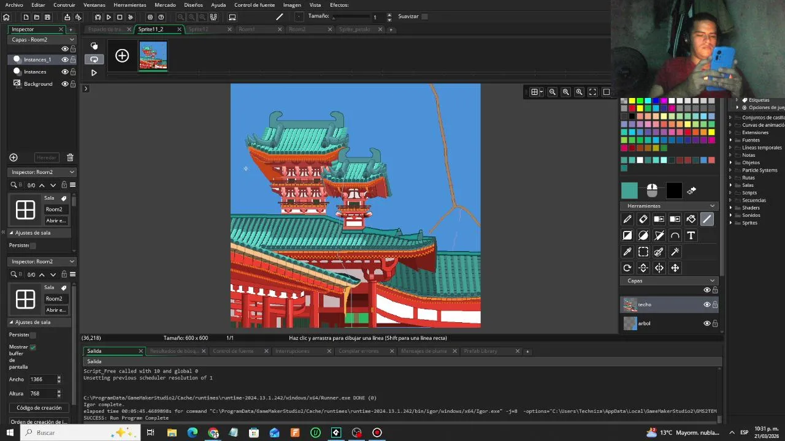Collapse first Ajustes de sala section
Viewport: 785px width, 441px height.
click(x=11, y=233)
